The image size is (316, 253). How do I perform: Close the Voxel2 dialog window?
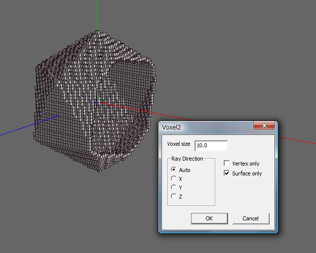click(x=264, y=126)
